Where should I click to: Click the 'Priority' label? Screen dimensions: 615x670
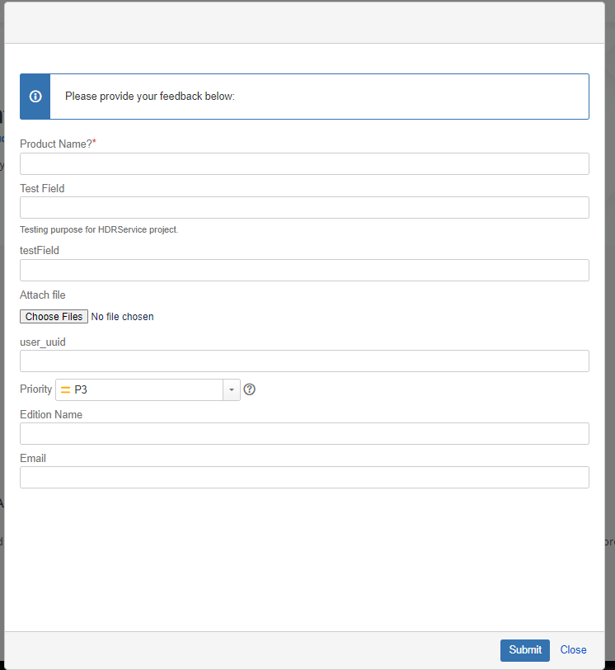pos(35,389)
